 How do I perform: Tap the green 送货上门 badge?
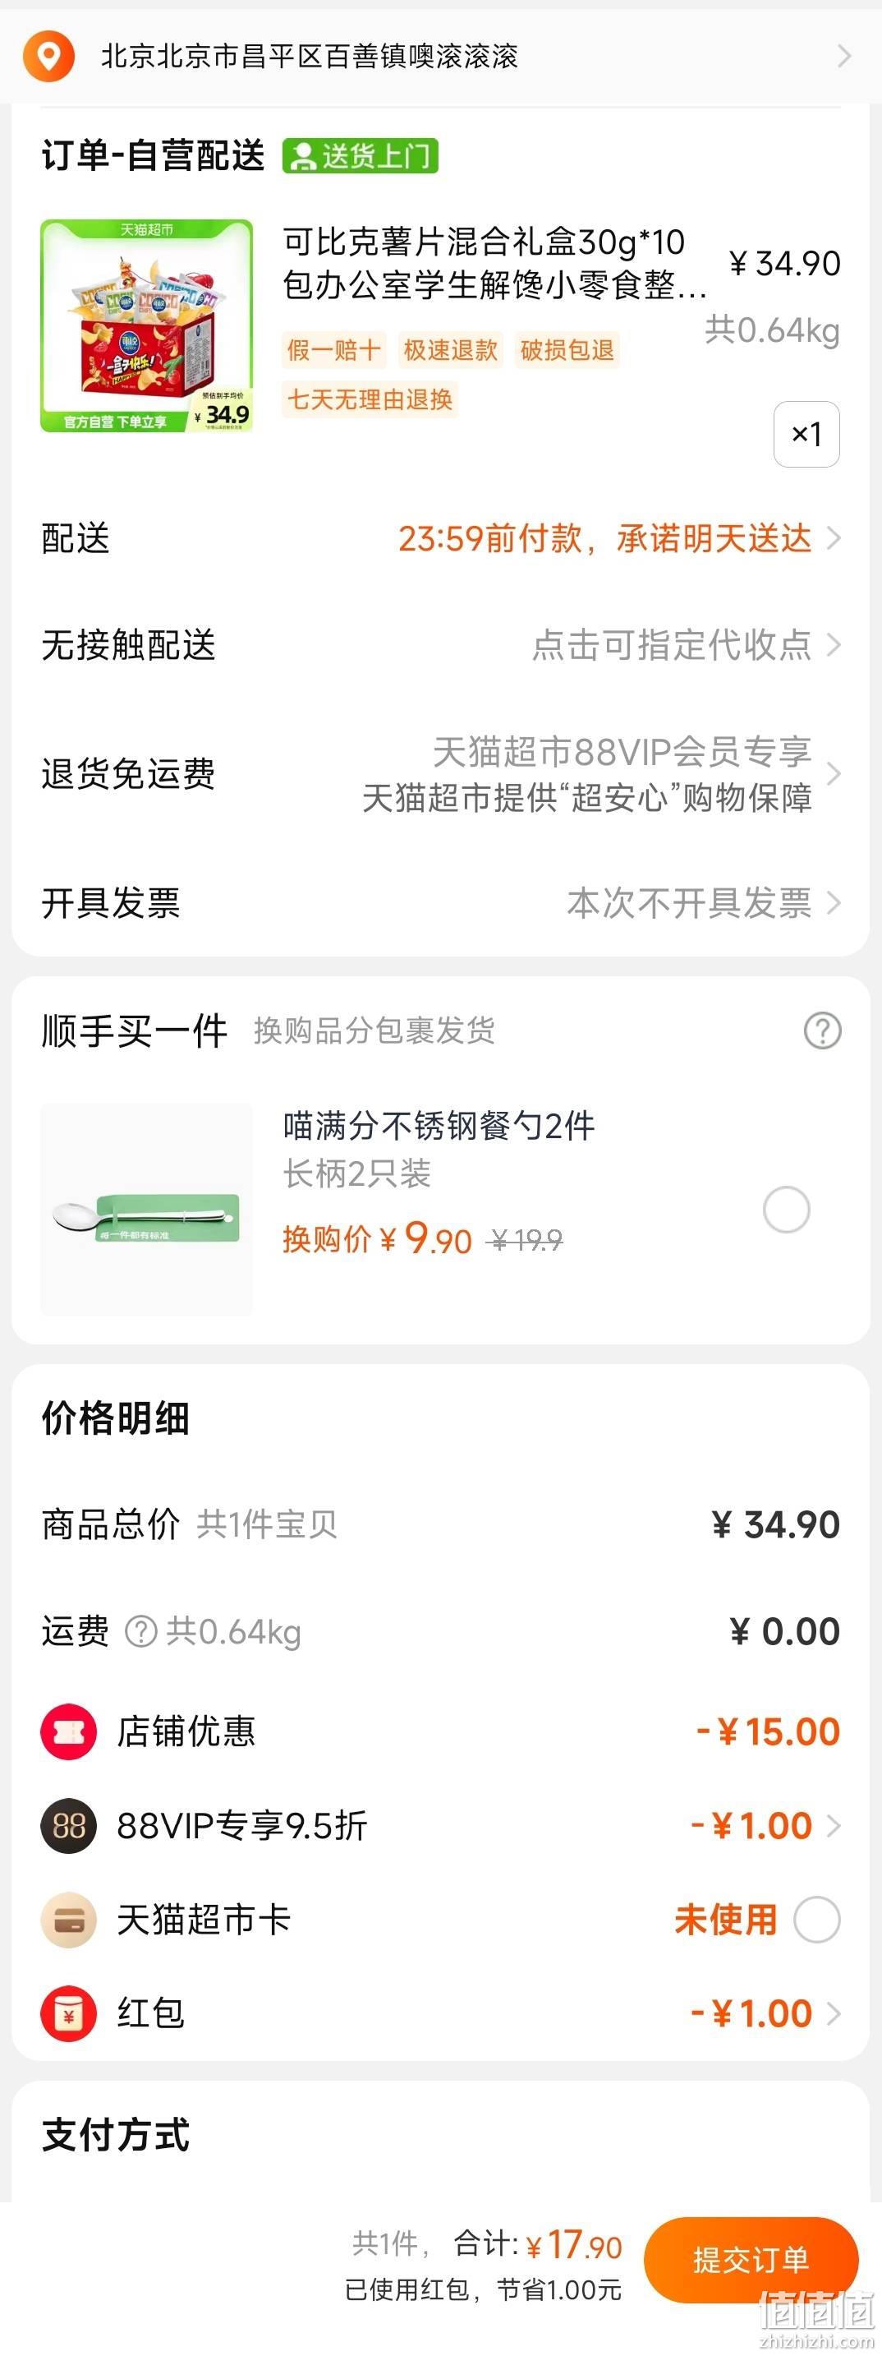click(361, 155)
